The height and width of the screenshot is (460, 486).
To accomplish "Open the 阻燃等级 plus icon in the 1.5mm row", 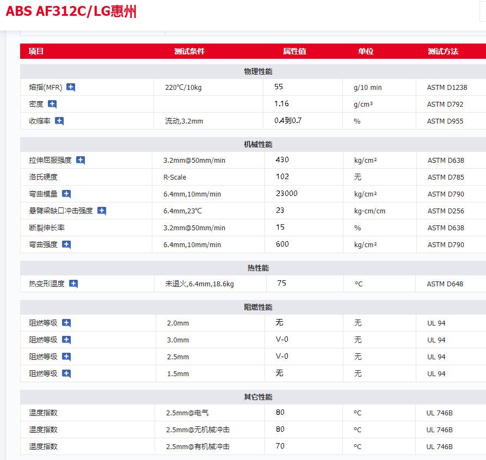I will click(x=66, y=373).
